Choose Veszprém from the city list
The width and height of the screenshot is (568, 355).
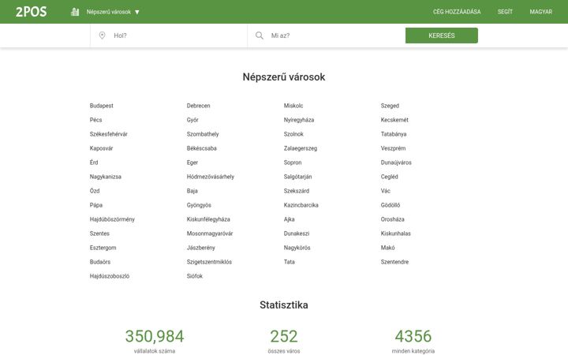click(x=393, y=148)
